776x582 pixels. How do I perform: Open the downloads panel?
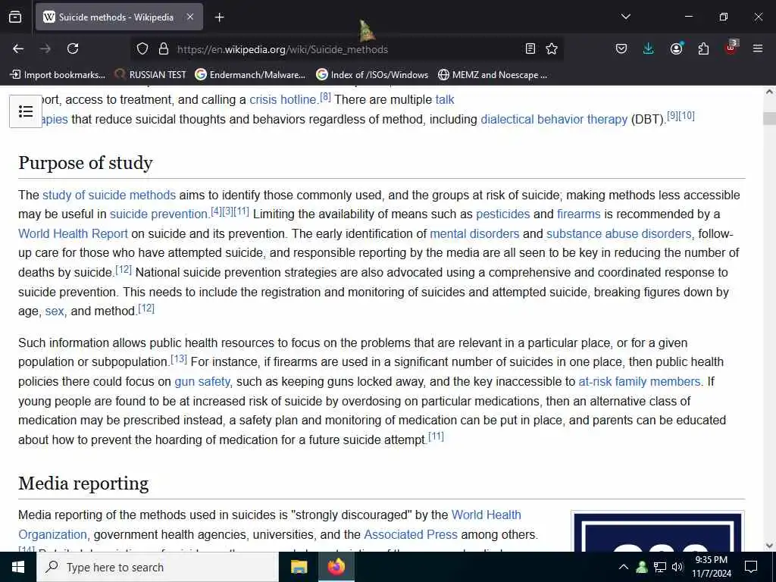pos(649,48)
